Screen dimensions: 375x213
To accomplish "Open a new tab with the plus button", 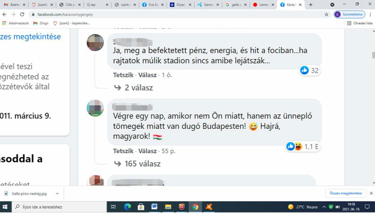I will [x=310, y=5].
